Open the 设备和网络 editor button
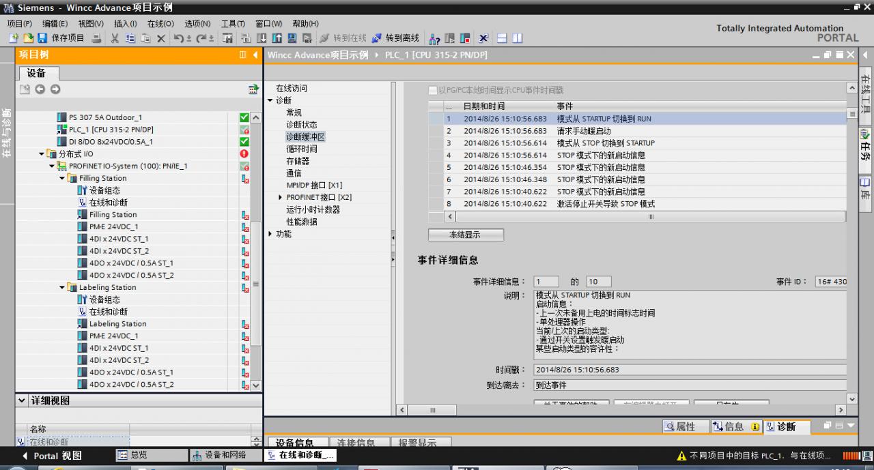The width and height of the screenshot is (874, 470). 225,455
